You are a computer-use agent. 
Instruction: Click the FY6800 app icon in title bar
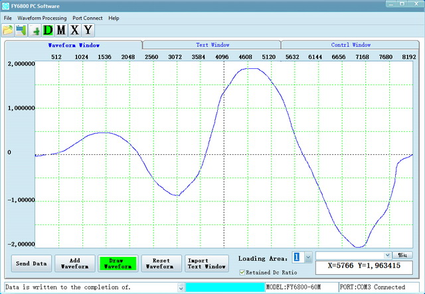5,6
